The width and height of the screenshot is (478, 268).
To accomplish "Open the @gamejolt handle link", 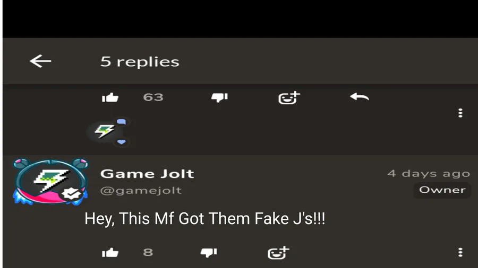I will tap(141, 191).
